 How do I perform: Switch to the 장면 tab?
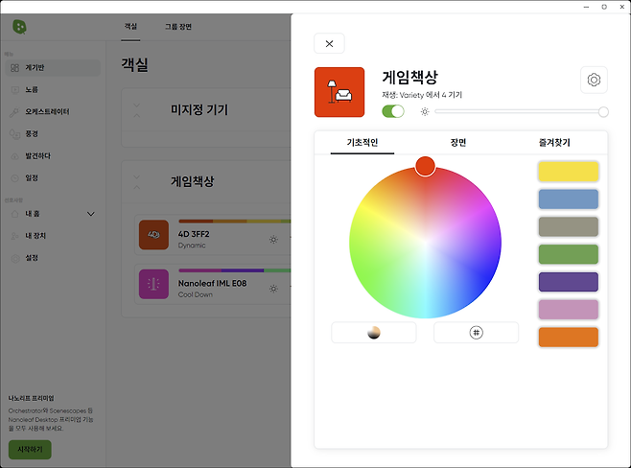(x=458, y=143)
